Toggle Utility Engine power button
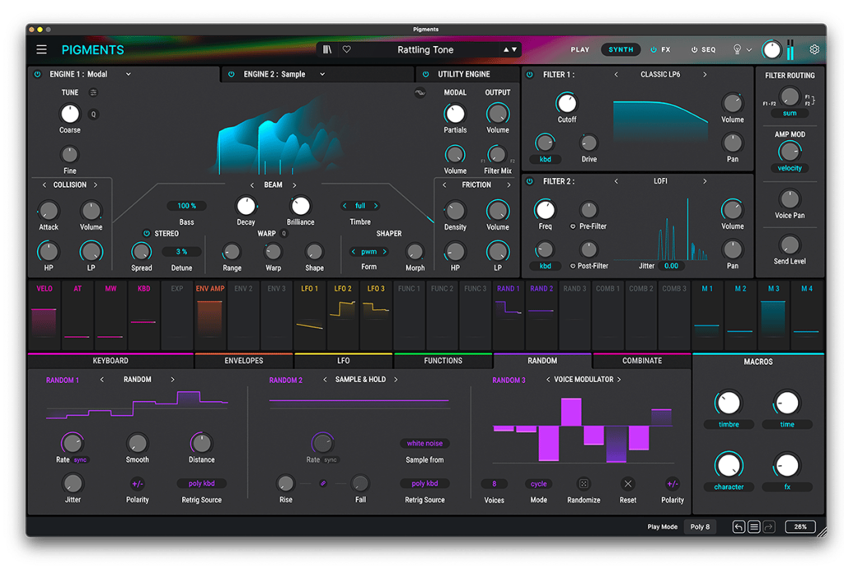Screen dimensions: 844x588 pyautogui.click(x=426, y=74)
